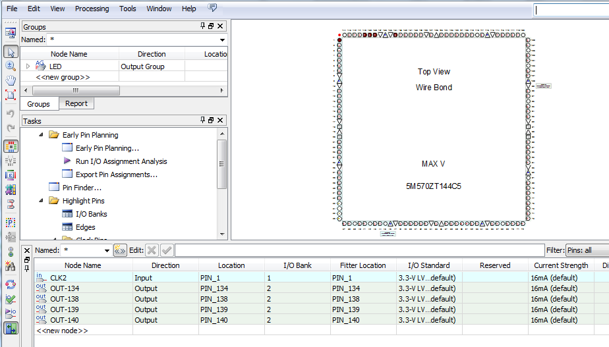609x347 pixels.
Task: Click the binoculars find icon
Action: [11, 266]
